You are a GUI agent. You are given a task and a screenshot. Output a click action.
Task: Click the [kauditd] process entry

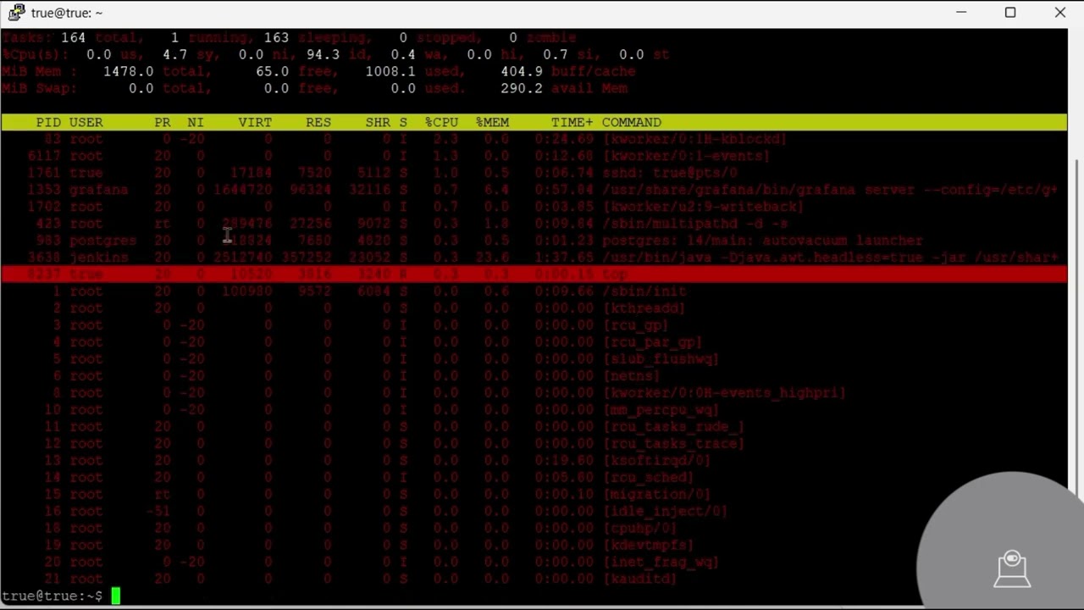click(x=639, y=579)
